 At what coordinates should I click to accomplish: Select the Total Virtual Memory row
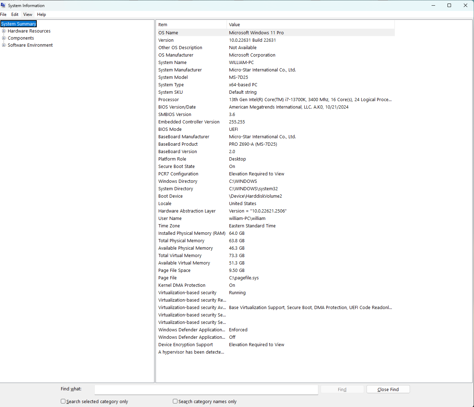tap(275, 255)
